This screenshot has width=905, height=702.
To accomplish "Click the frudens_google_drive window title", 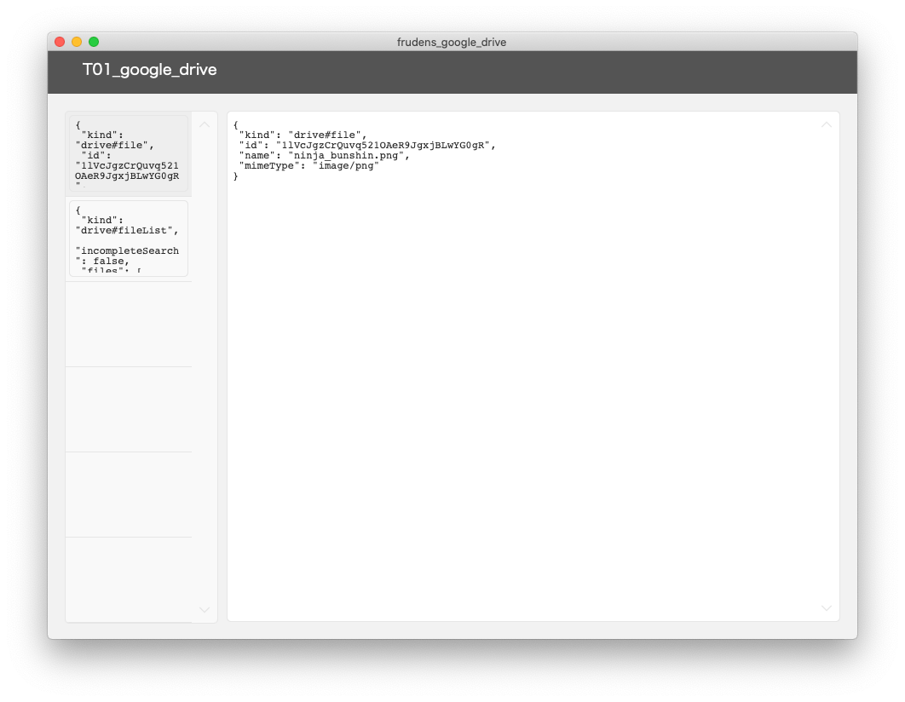I will [x=452, y=42].
